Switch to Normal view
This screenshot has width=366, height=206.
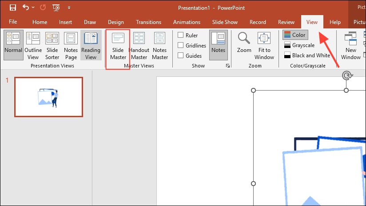[13, 45]
